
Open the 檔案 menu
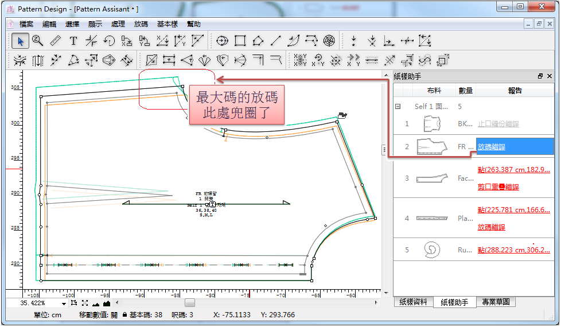tap(26, 24)
